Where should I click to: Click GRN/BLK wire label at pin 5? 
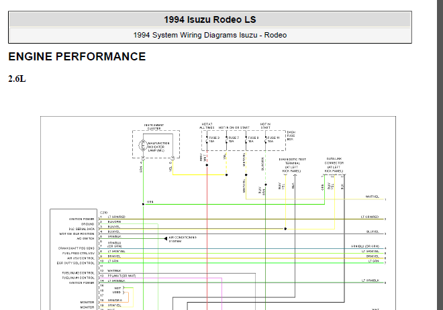point(114,236)
